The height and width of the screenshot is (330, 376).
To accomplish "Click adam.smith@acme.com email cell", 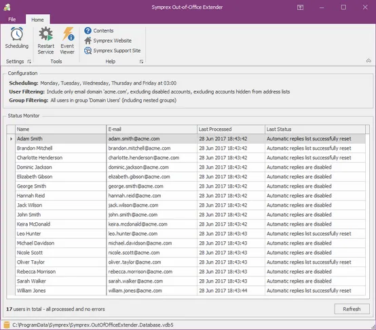I will click(151, 139).
